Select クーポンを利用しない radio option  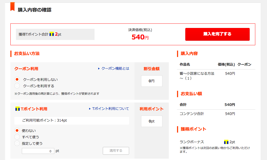point(17,79)
